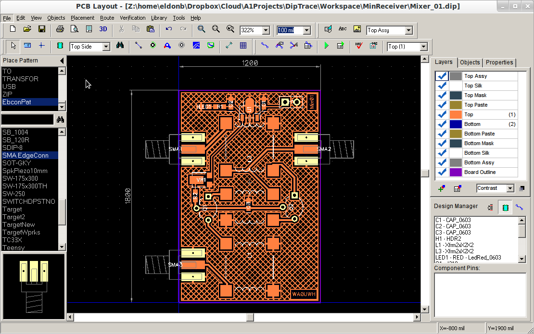Viewport: 534px width, 334px height.
Task: Save the layout with the floppy icon
Action: 41,29
